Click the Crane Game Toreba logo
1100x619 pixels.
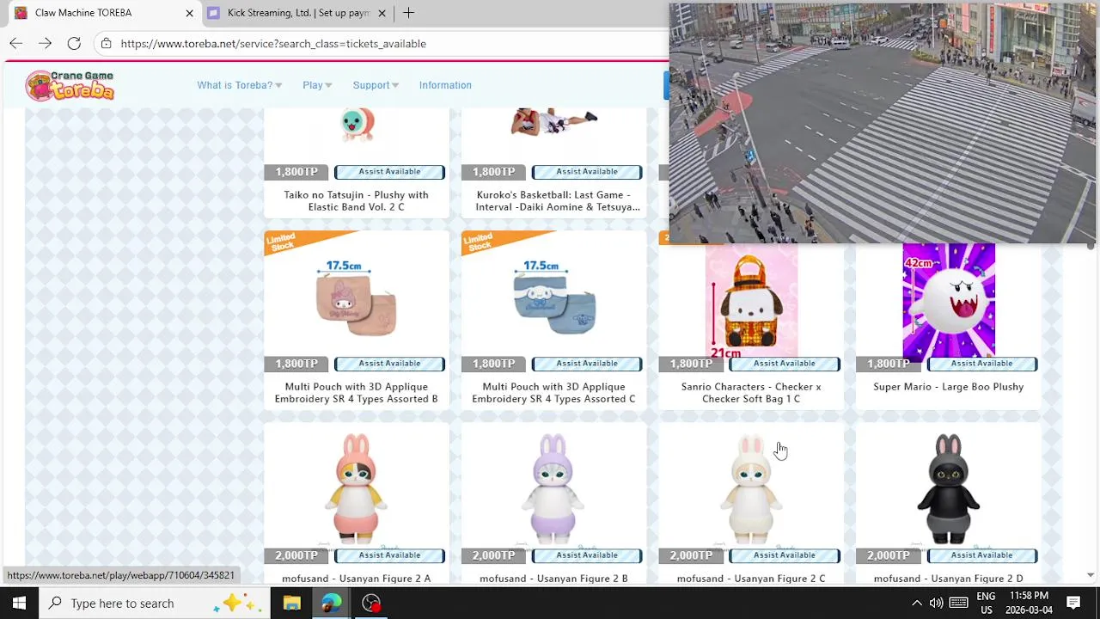70,85
